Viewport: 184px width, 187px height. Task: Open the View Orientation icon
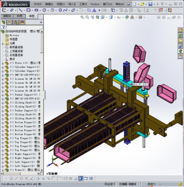(103, 17)
